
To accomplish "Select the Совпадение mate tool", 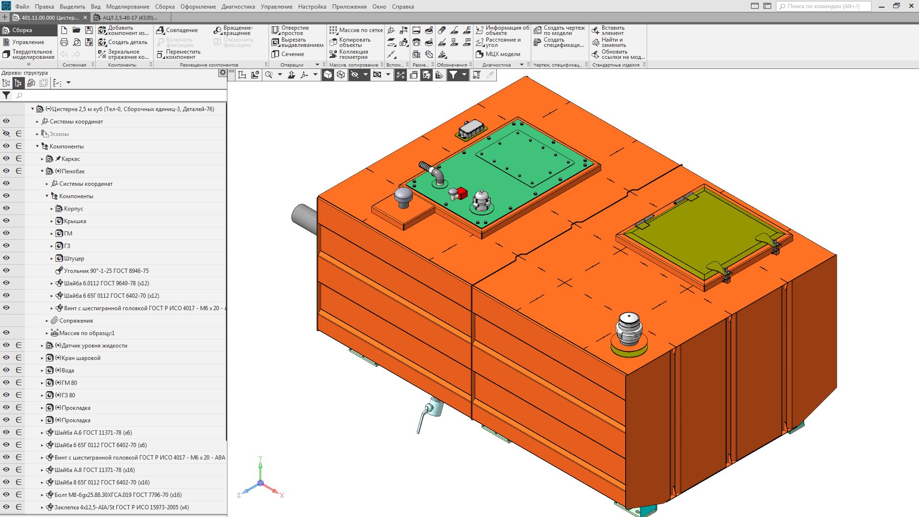I will pyautogui.click(x=177, y=30).
